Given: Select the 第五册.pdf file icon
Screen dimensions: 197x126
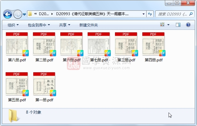Looking at the screenshot, I should [17, 84].
